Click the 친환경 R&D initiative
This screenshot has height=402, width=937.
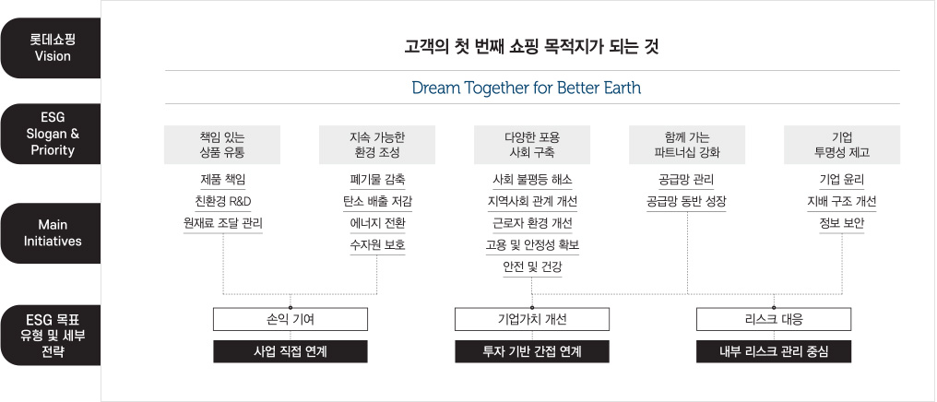pos(223,201)
